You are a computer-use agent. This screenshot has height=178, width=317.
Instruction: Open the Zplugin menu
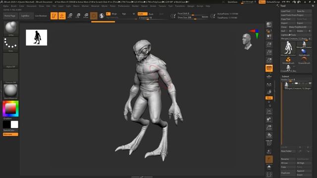point(191,6)
